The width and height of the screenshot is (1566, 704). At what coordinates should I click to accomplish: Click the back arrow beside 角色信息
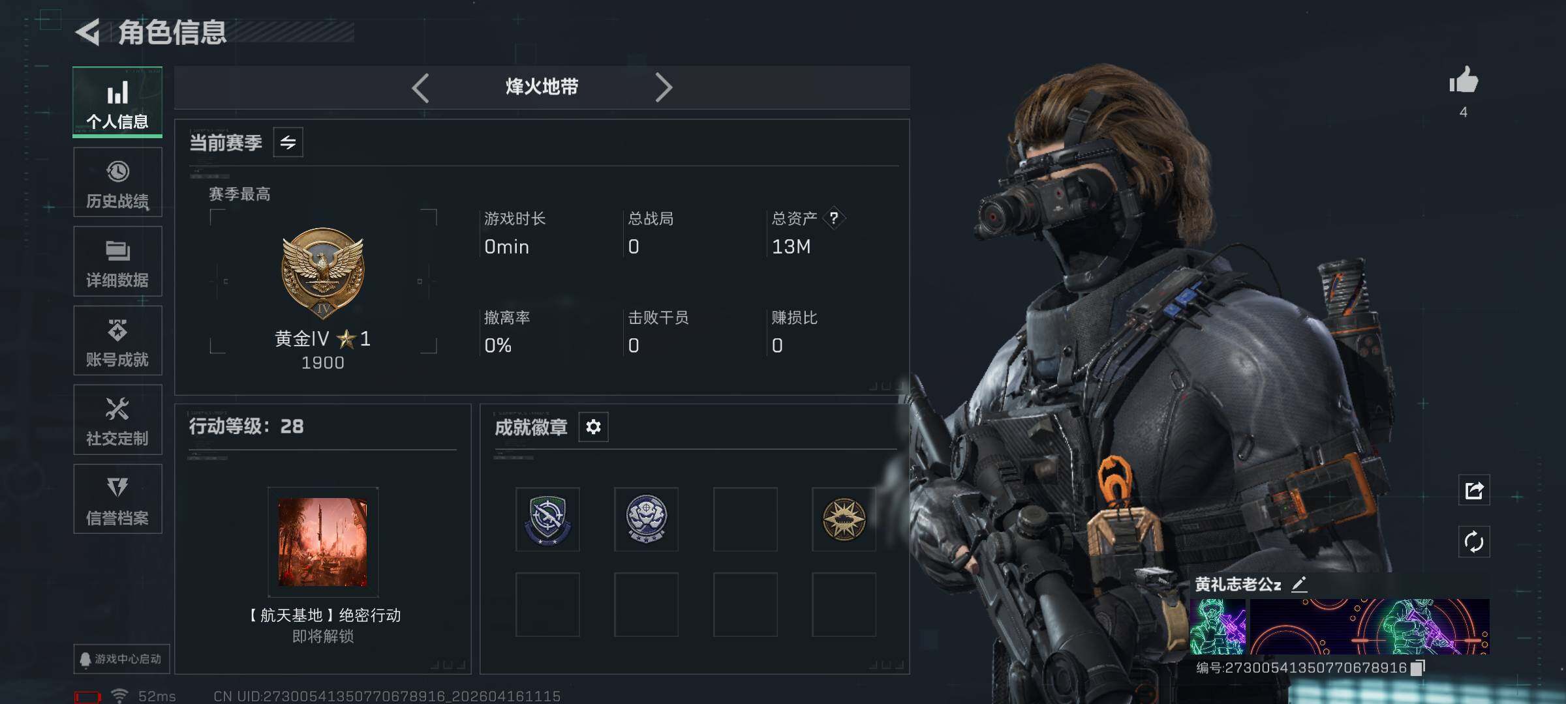[88, 32]
